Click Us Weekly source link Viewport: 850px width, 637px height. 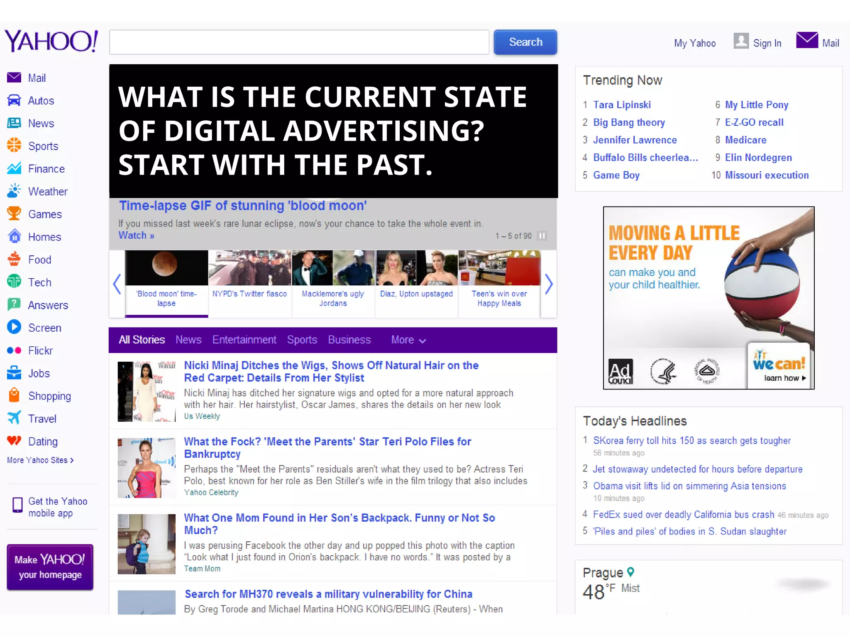click(x=202, y=416)
